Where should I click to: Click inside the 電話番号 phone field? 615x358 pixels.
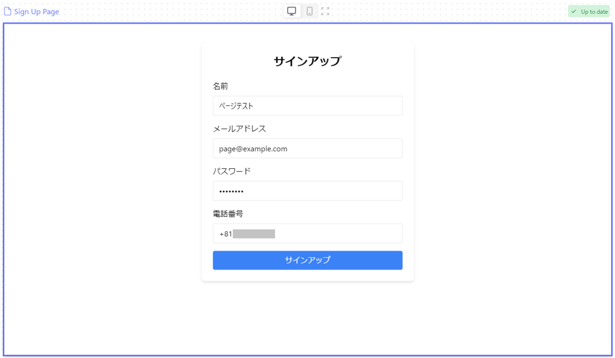point(307,233)
